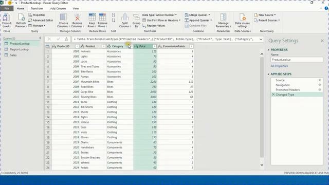Click the Close & Load icon
This screenshot has width=329, height=185.
click(6, 17)
